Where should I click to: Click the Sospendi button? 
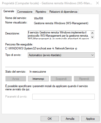coord(61,79)
